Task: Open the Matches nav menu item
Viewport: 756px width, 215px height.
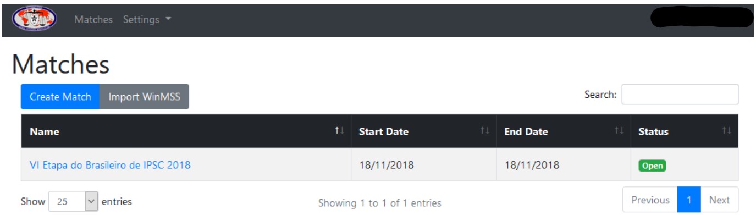Action: pos(93,20)
